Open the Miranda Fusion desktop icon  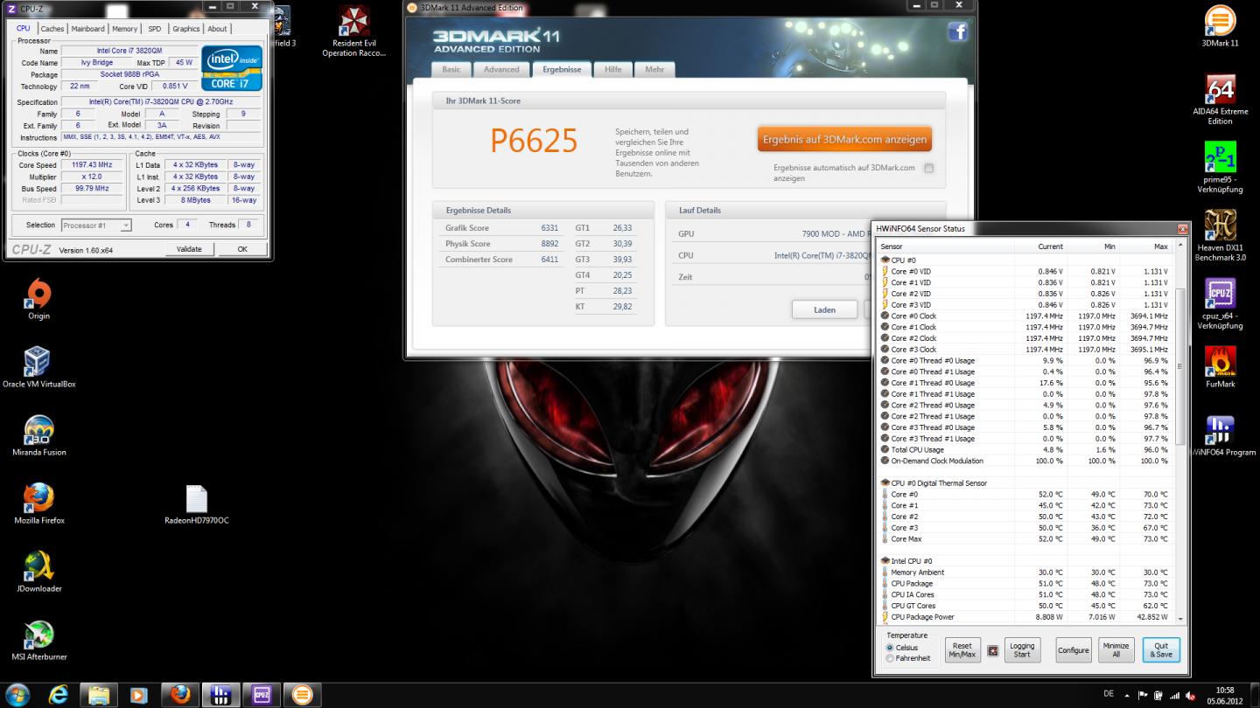(38, 435)
